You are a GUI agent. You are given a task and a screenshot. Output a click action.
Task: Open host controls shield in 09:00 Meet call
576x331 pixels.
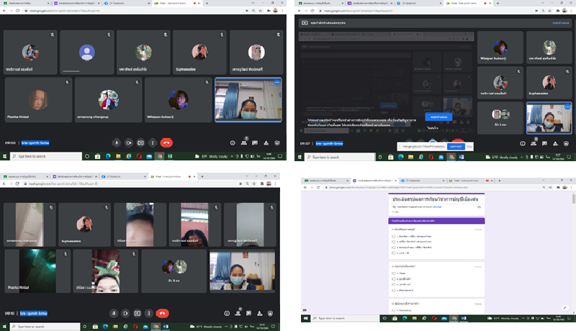279,142
